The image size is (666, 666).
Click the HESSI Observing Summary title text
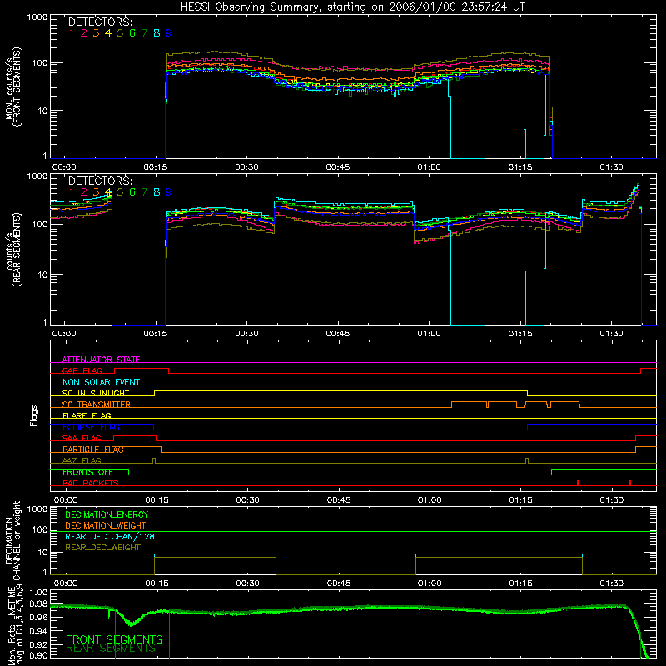[352, 7]
